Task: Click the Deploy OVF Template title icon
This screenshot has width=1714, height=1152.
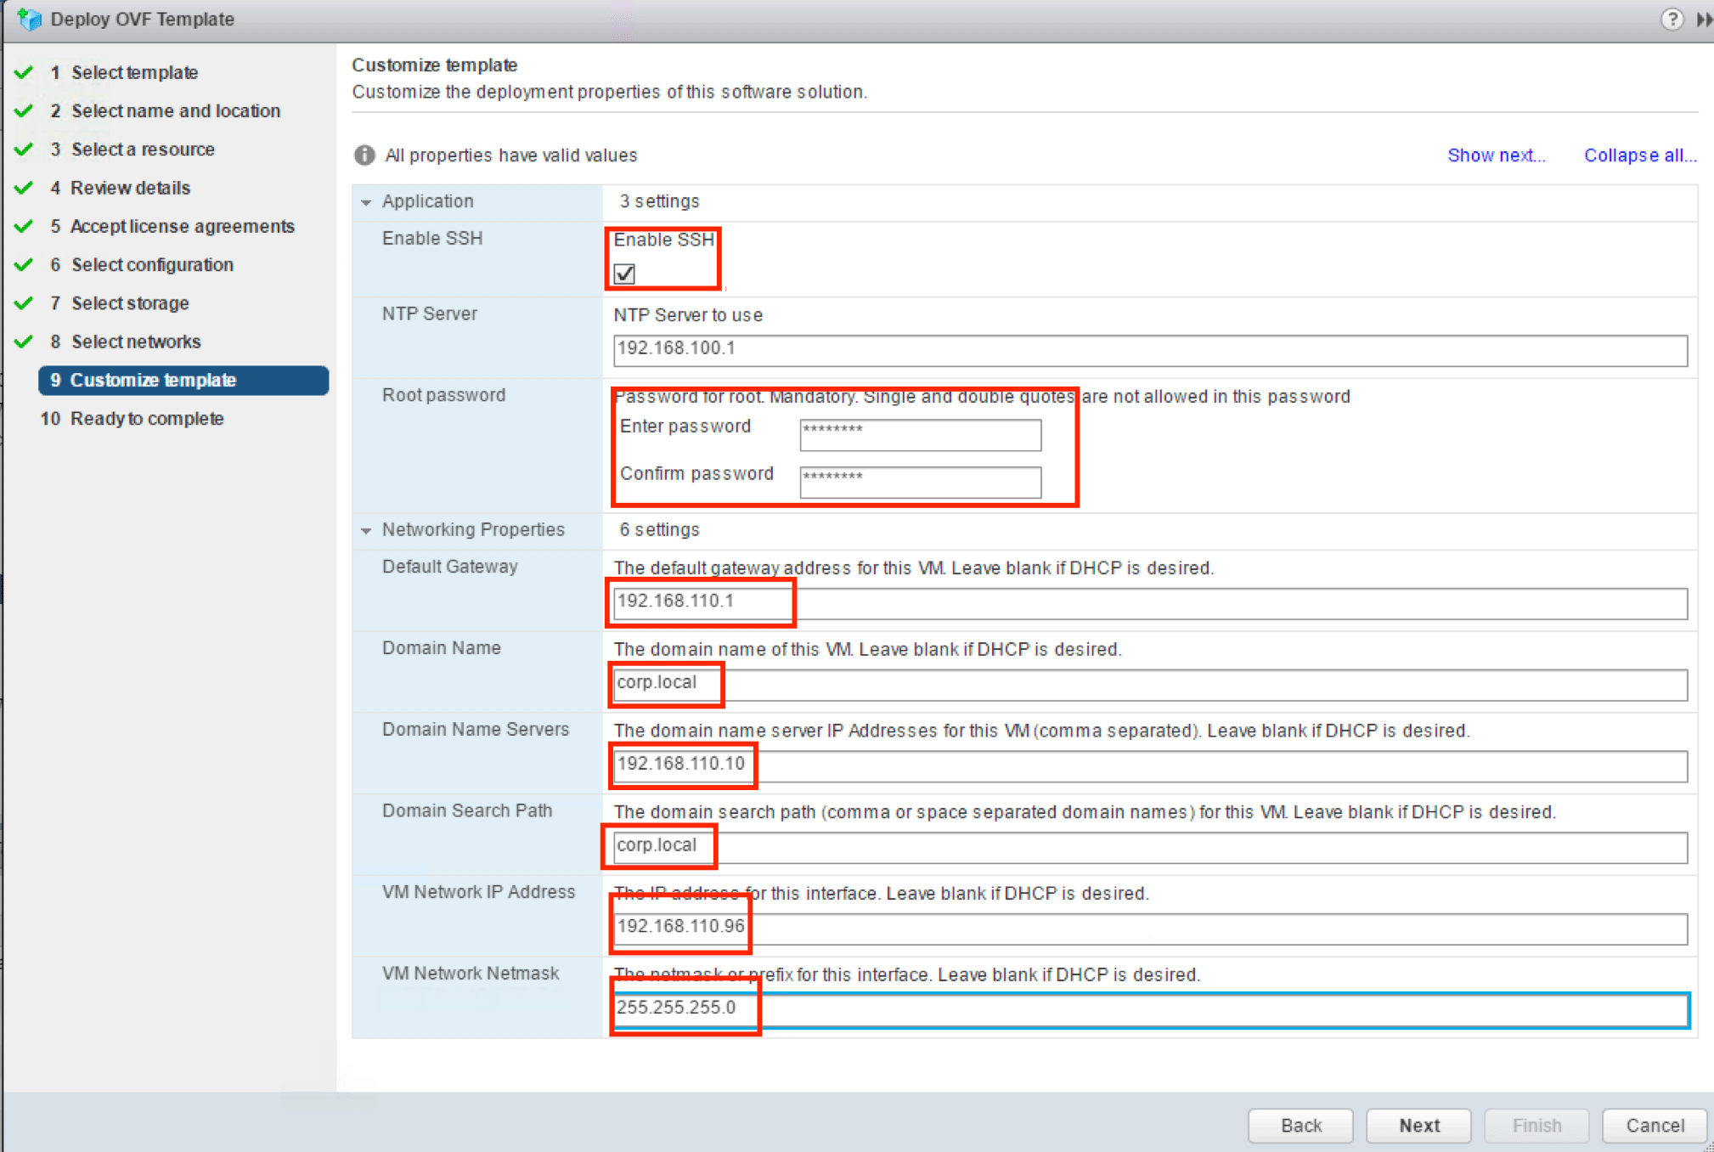Action: [29, 19]
